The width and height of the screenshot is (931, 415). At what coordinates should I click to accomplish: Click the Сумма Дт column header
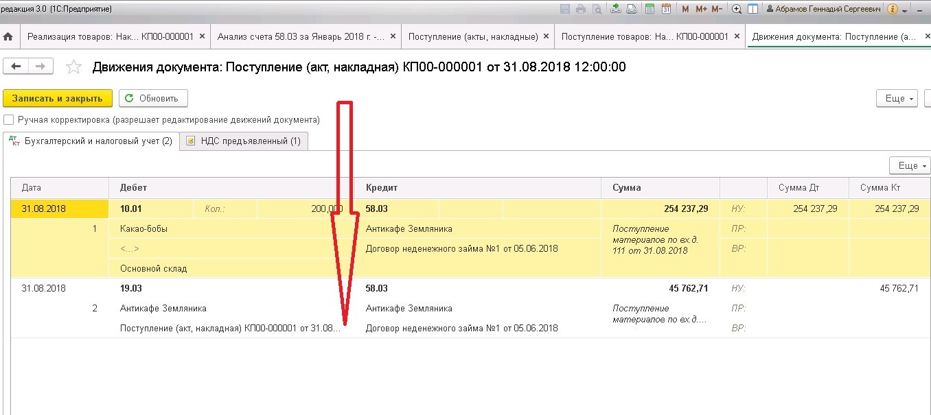coord(808,187)
